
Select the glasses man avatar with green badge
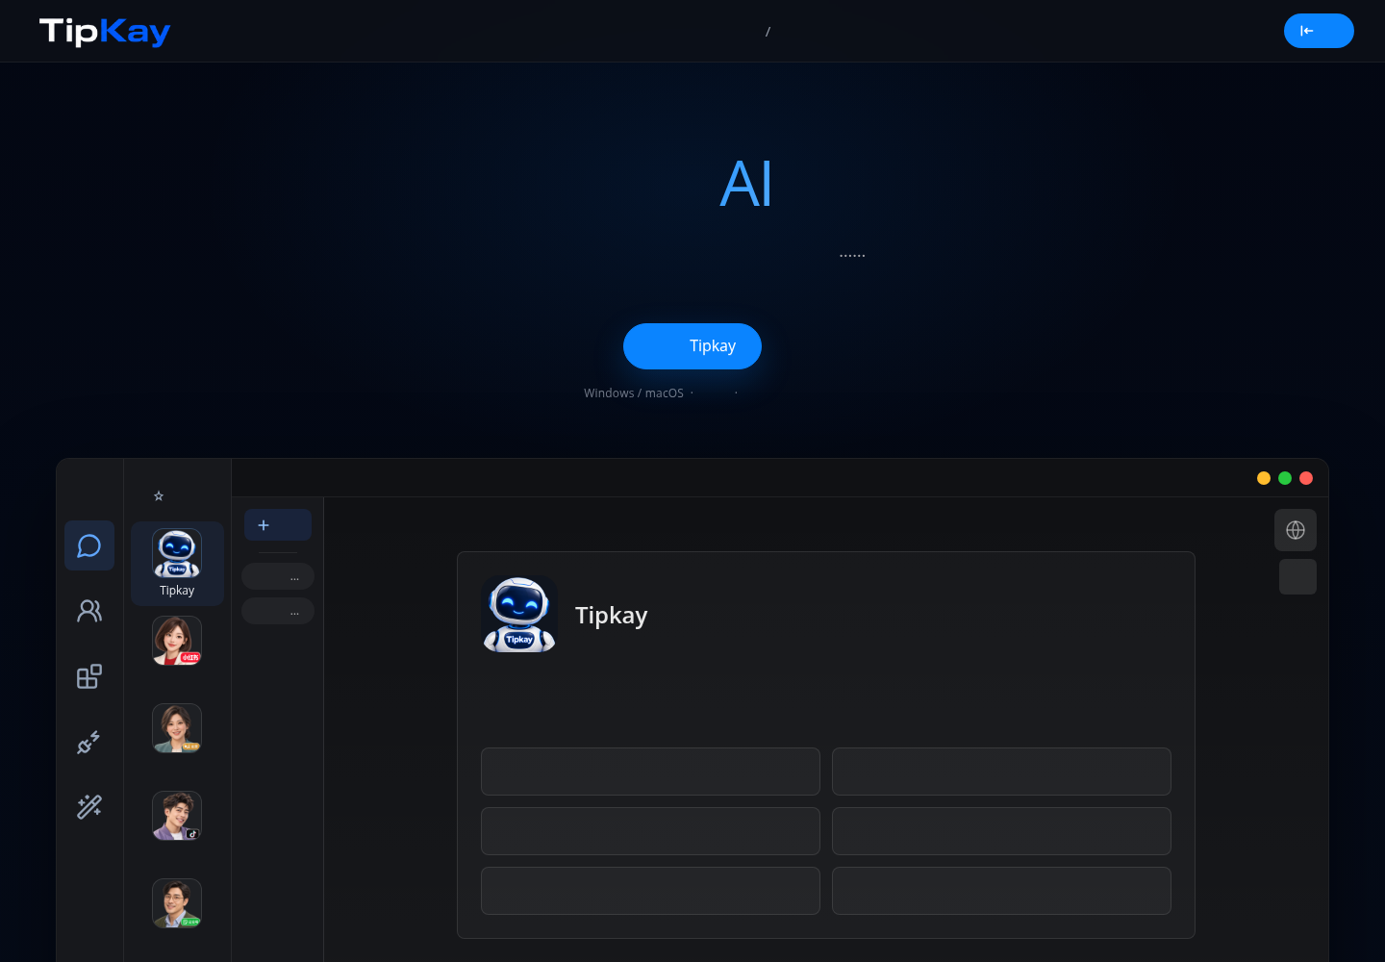(x=177, y=903)
